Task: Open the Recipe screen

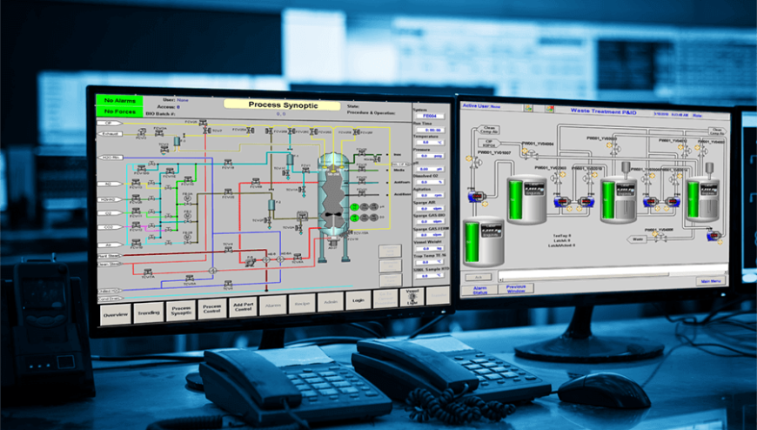Action: [x=302, y=304]
